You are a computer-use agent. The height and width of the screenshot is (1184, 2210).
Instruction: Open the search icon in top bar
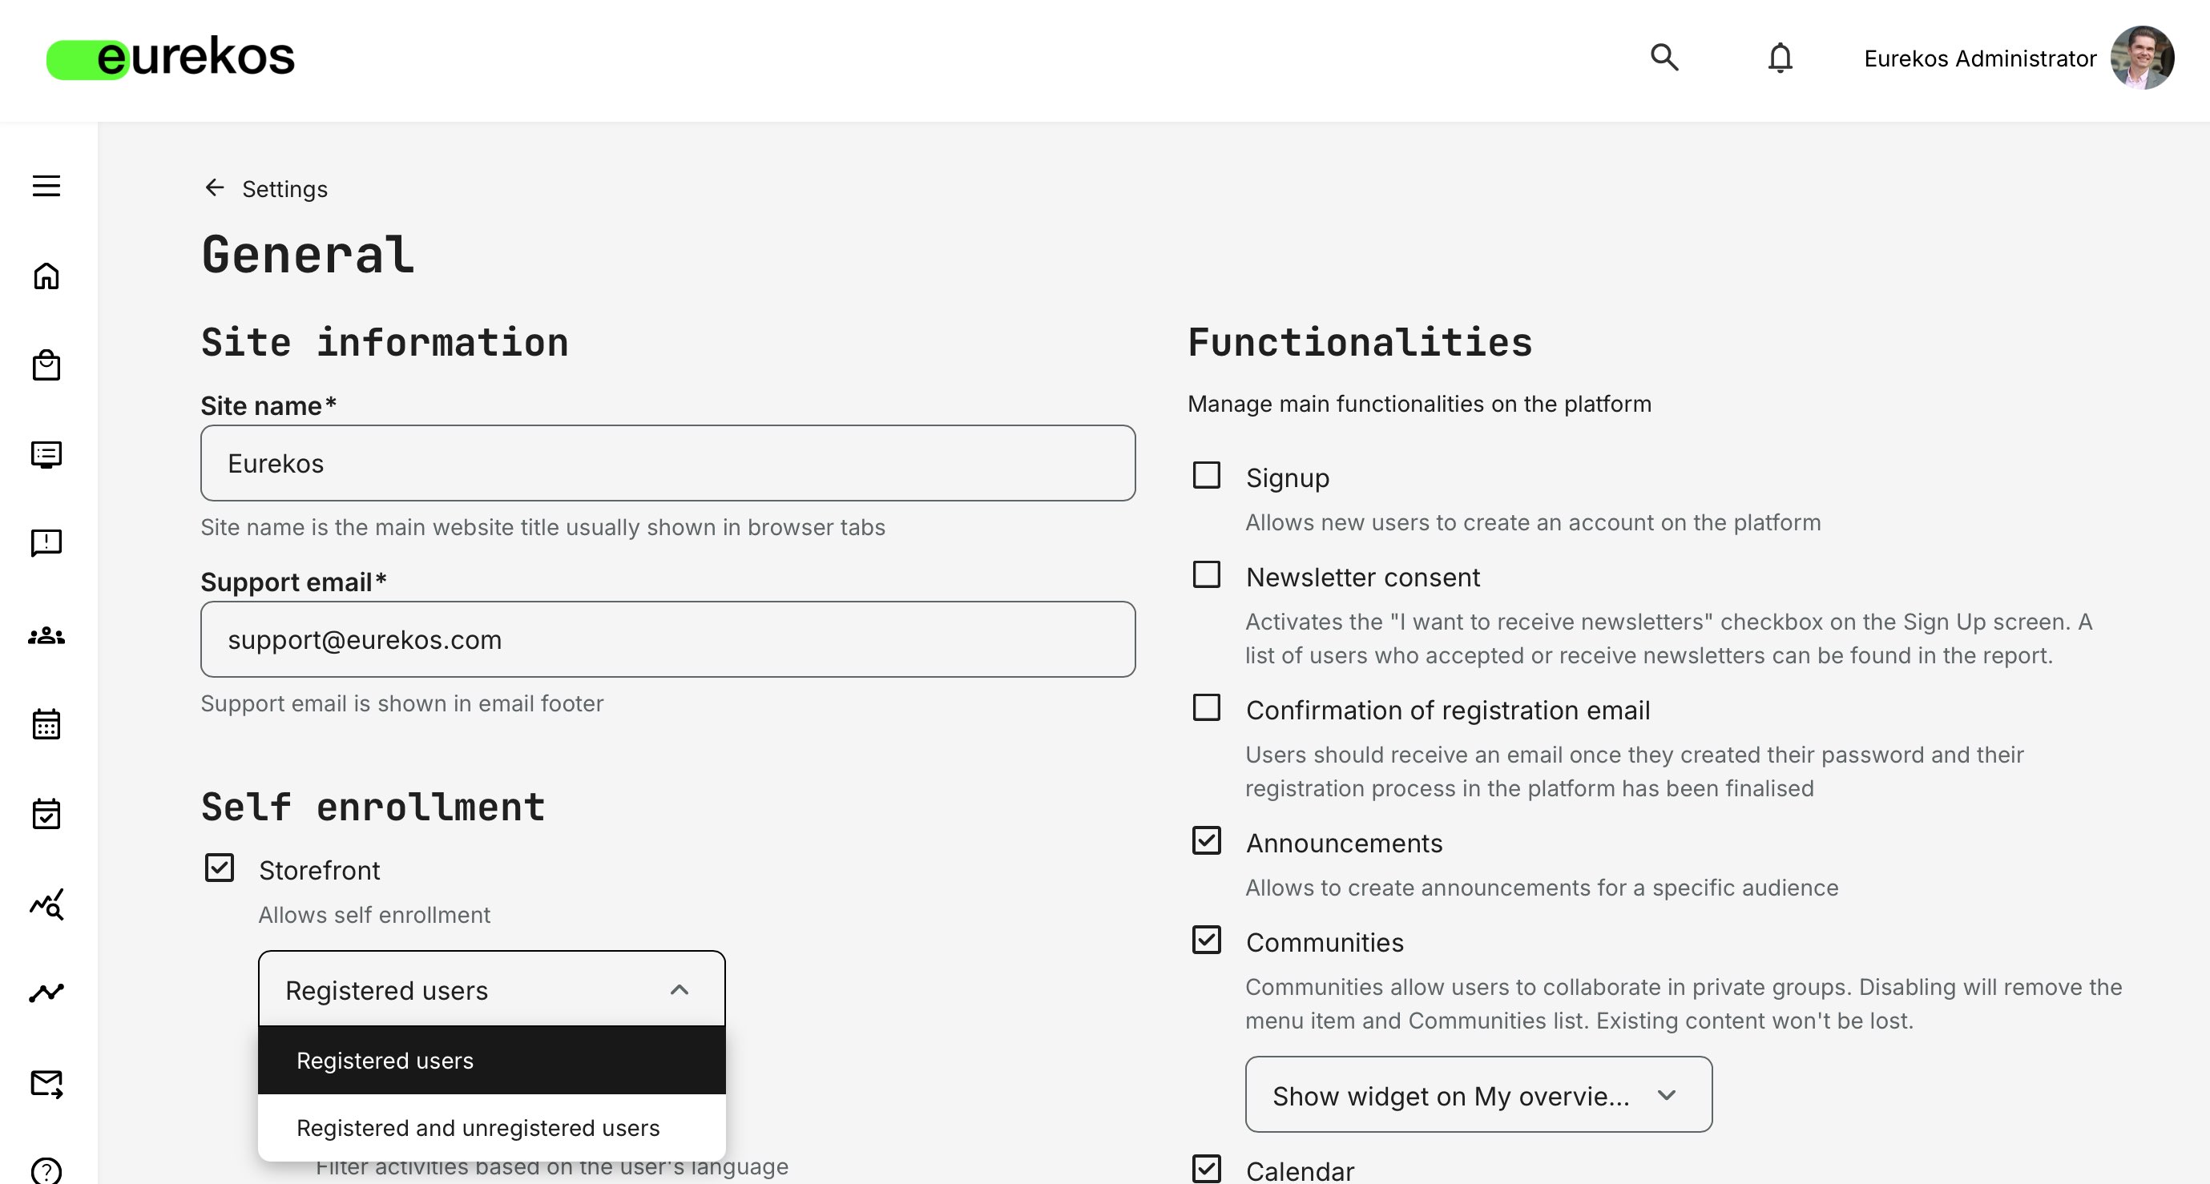click(1664, 58)
